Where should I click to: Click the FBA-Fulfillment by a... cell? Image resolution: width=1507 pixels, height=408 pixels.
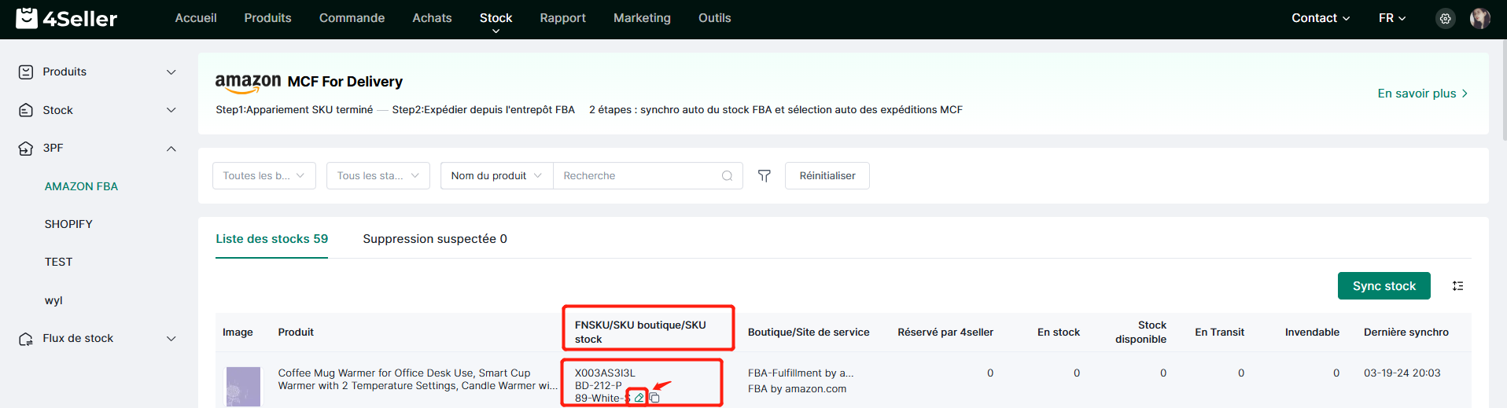point(801,373)
